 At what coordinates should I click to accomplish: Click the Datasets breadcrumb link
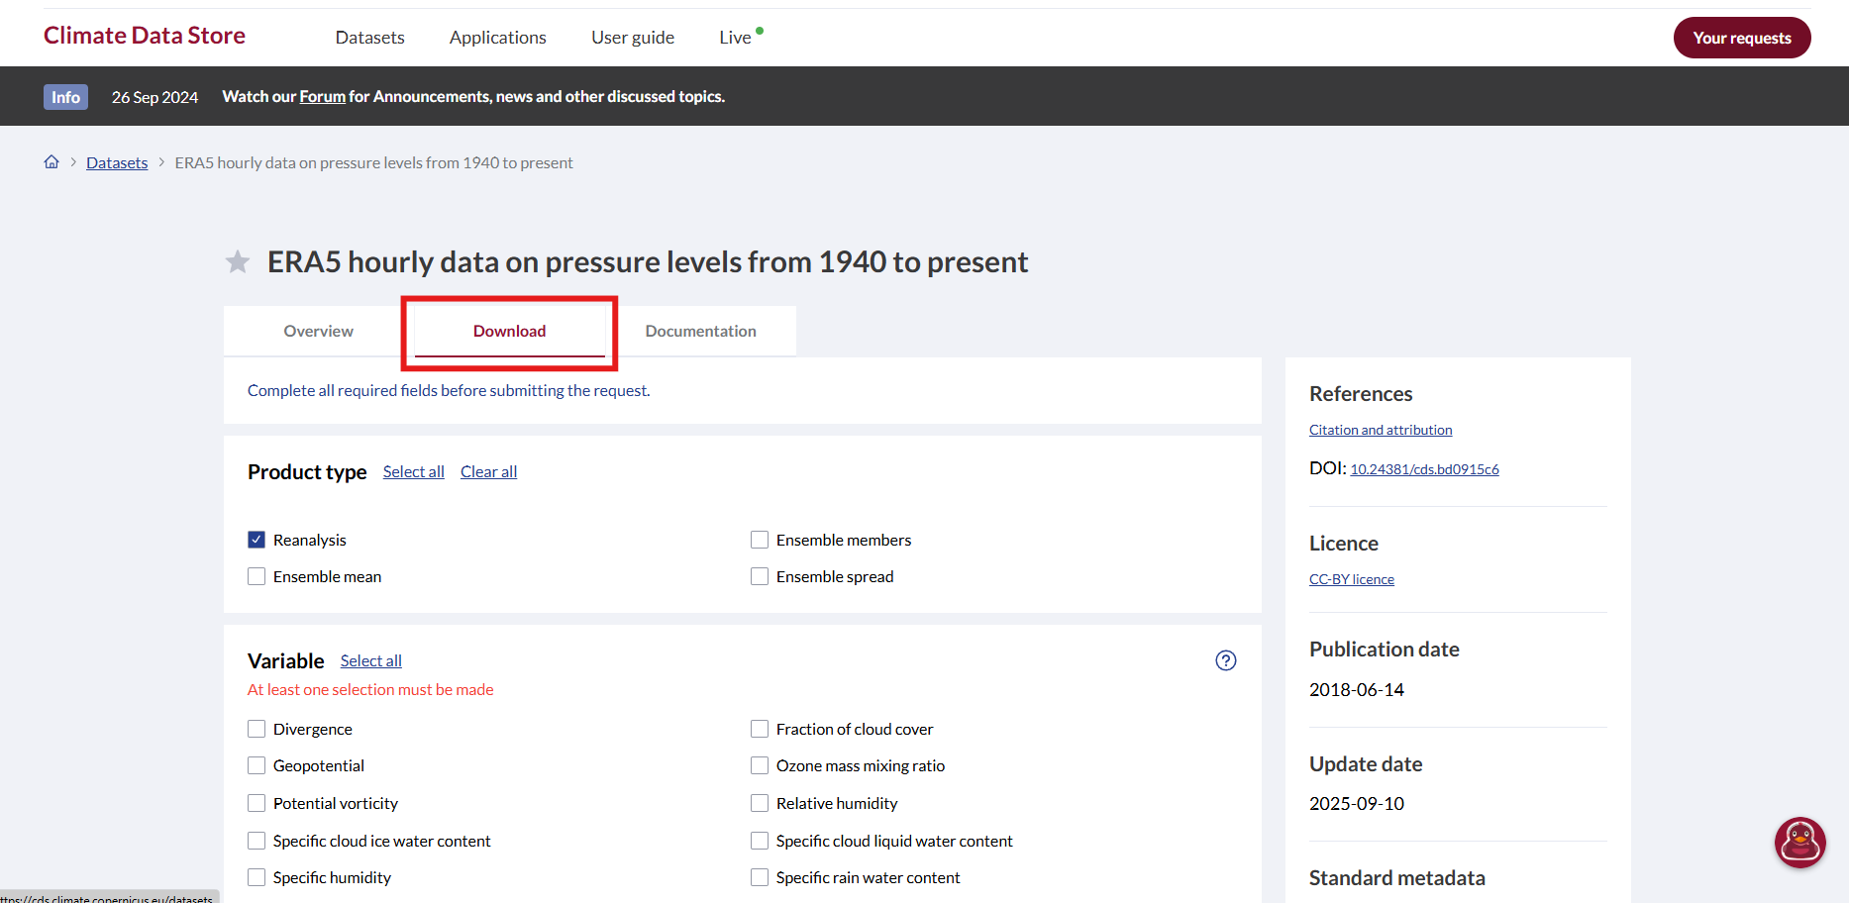tap(117, 162)
